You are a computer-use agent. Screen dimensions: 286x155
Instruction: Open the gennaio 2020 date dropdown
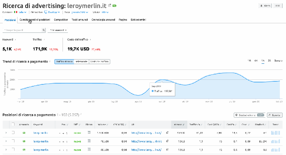80,12
